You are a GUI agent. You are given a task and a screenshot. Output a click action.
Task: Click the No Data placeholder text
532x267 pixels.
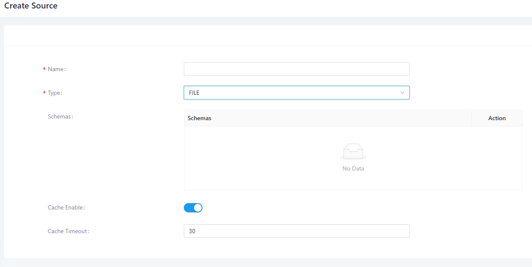(353, 168)
